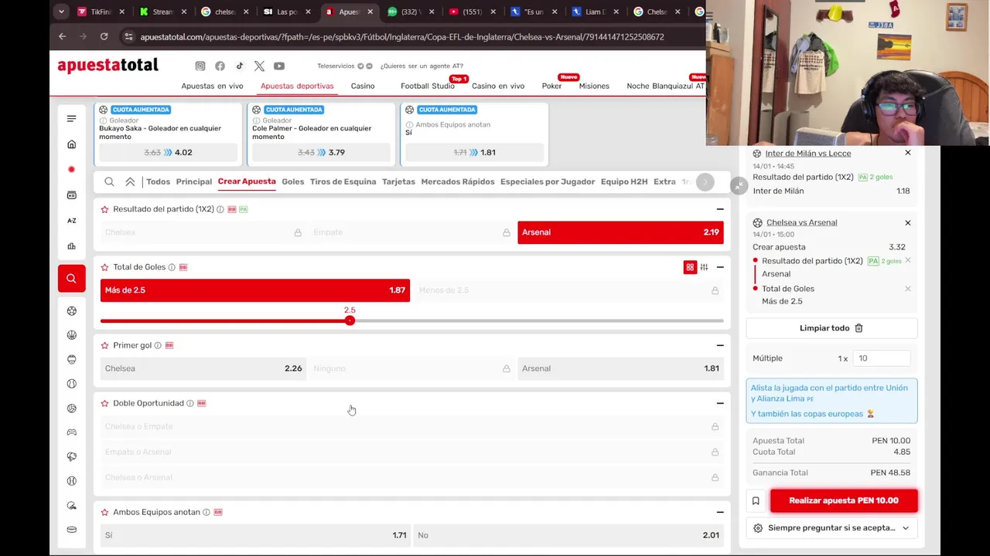Deselect the Arsenal 2.19 odds selection
Viewport: 990px width, 556px height.
[620, 232]
